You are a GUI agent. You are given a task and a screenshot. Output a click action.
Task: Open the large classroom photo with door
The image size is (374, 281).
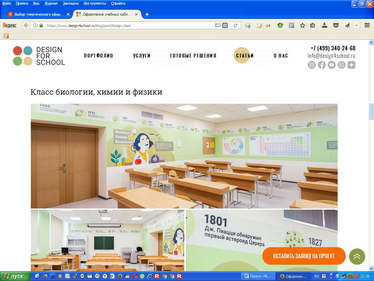pos(184,156)
